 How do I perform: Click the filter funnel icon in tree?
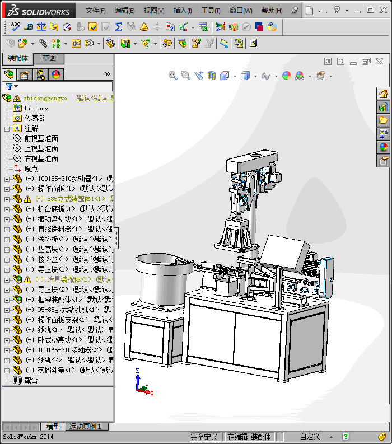[10, 86]
